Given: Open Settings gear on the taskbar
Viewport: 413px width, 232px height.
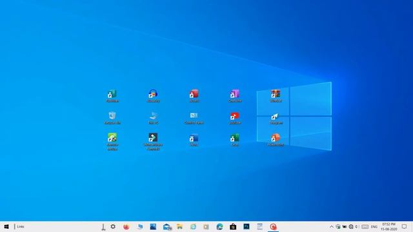Looking at the screenshot, I should pyautogui.click(x=113, y=226).
